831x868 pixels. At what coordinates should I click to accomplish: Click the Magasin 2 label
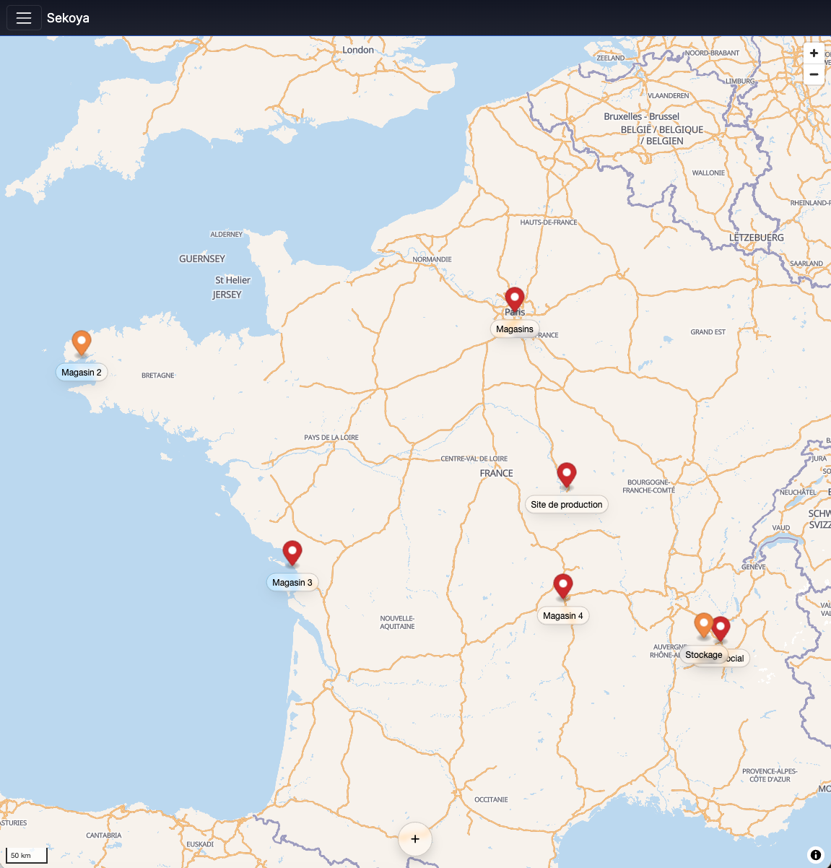click(x=82, y=373)
